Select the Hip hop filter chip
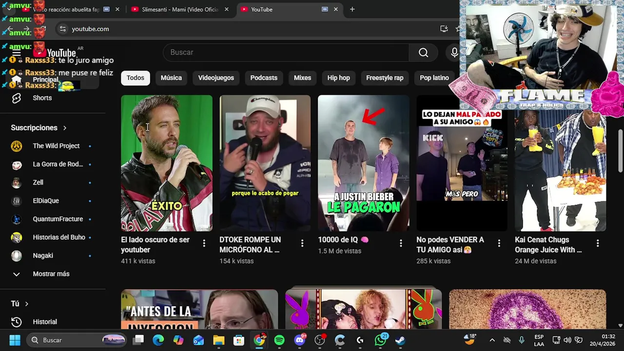Screen dimensions: 624x351 [x=339, y=78]
